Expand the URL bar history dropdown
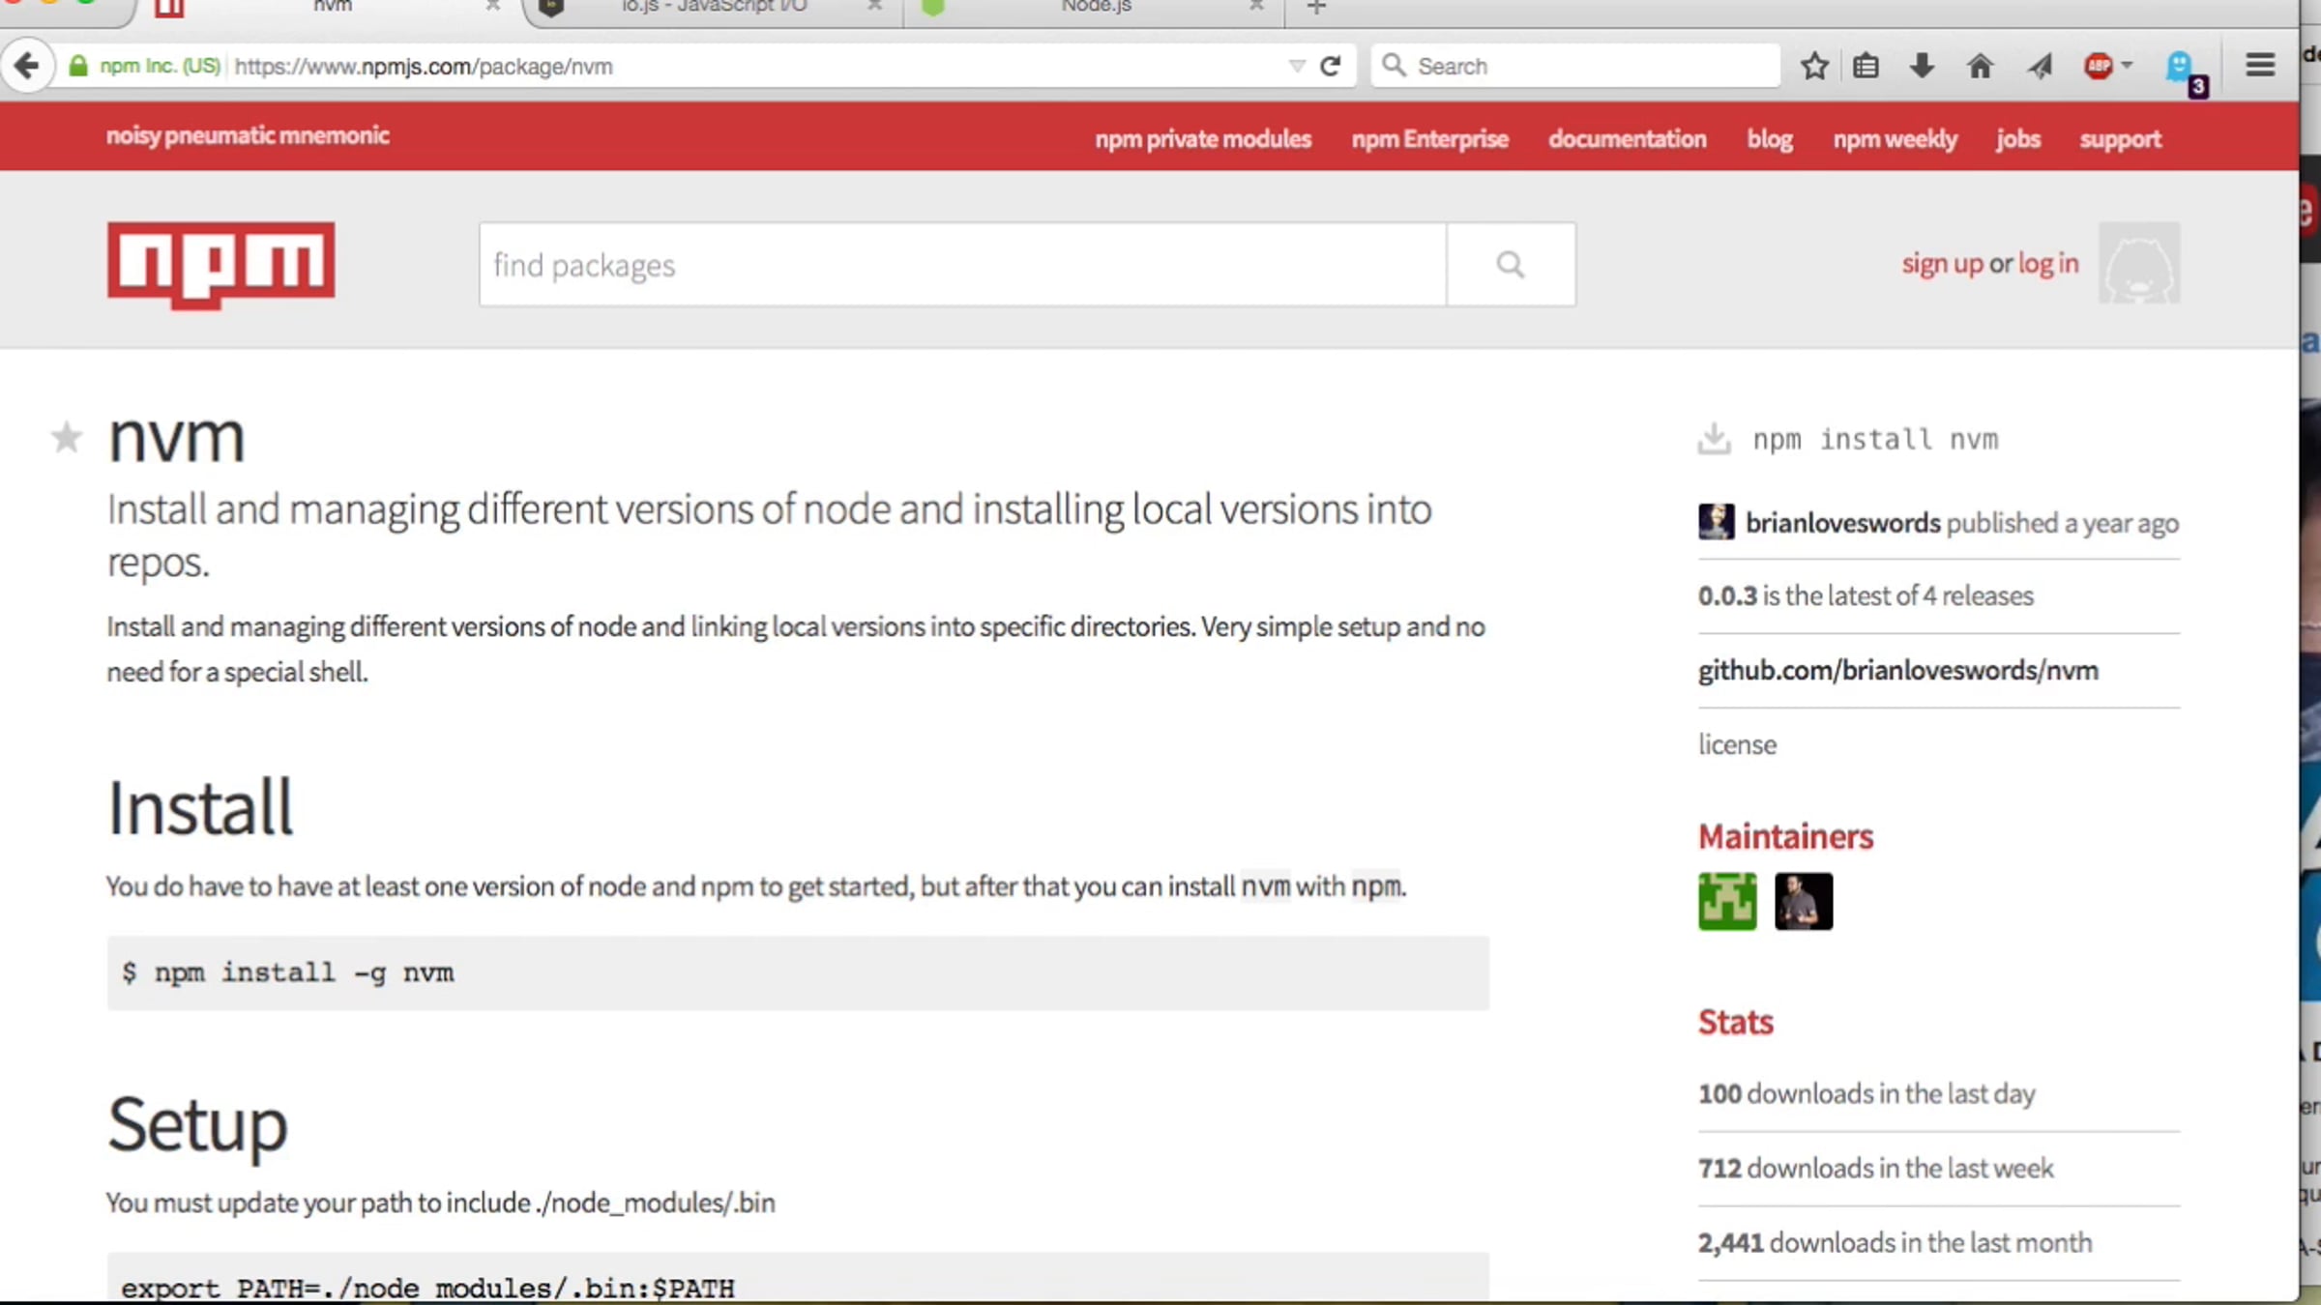This screenshot has width=2321, height=1305. point(1297,66)
